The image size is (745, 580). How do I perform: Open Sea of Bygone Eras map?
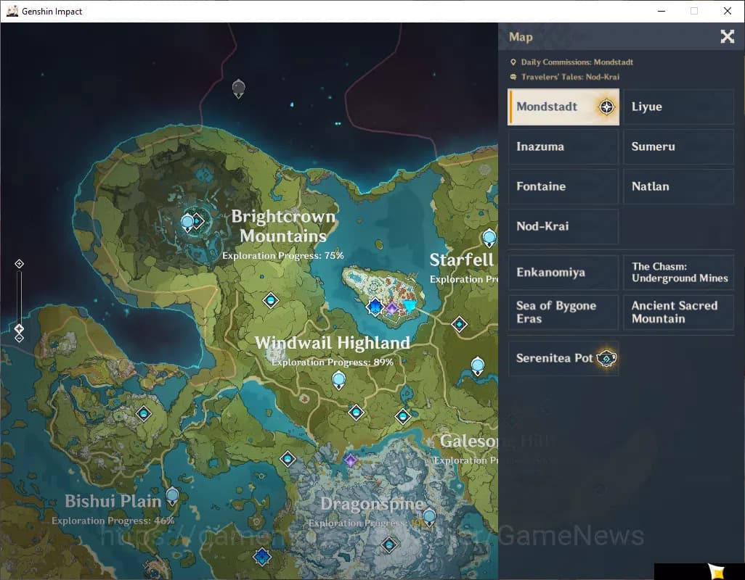tap(563, 312)
